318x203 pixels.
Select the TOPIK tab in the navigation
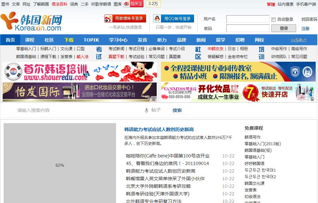click(x=91, y=40)
